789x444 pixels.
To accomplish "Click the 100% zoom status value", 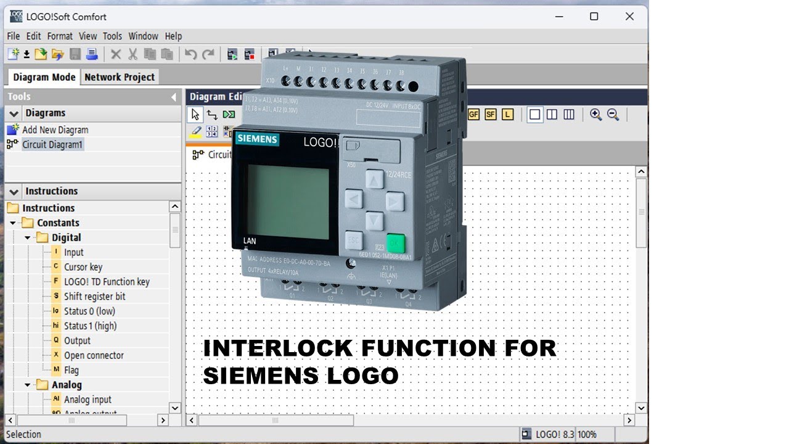I will point(587,434).
